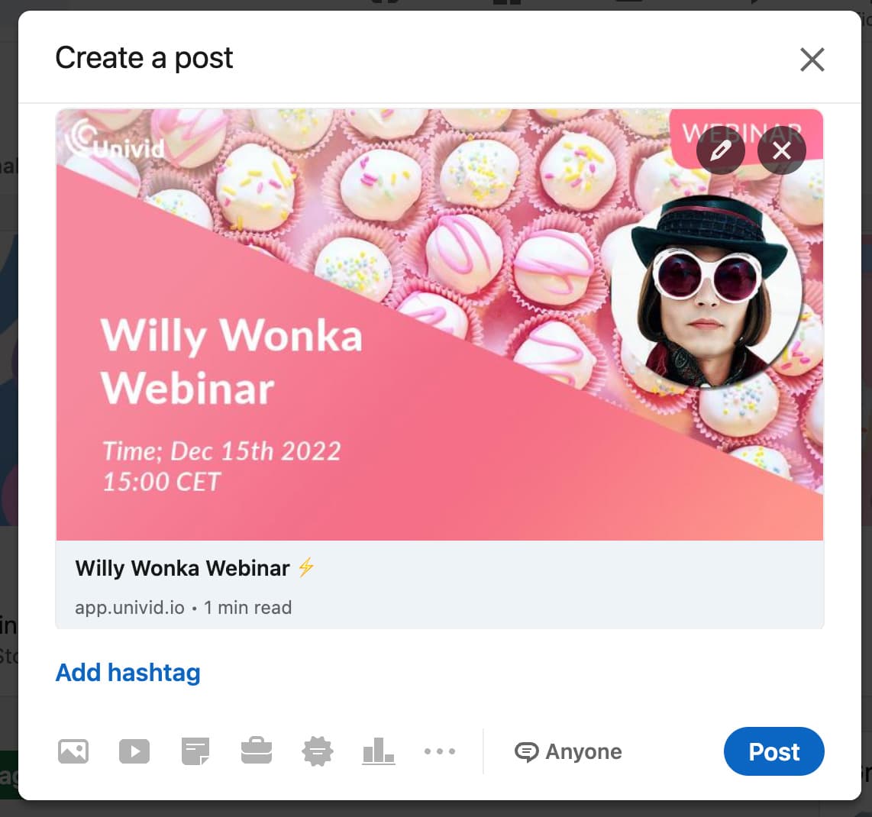Add a photo to the post
This screenshot has height=817, width=872.
(x=73, y=751)
